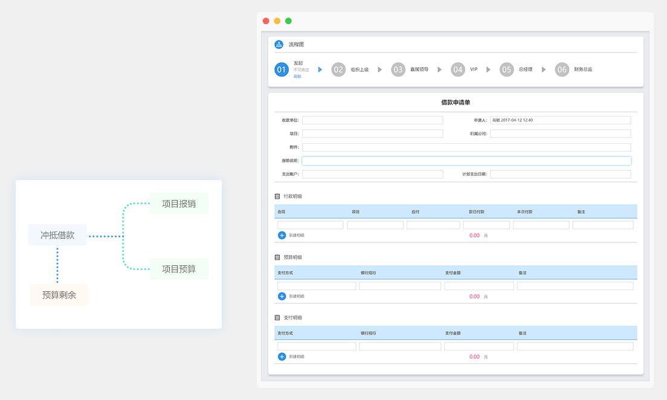Select step 02 组织上级 circle
Viewport: 667px width, 400px height.
338,69
